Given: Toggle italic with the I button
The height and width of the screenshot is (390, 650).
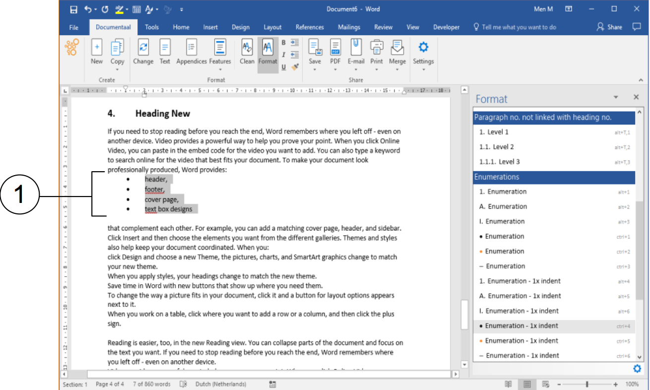Looking at the screenshot, I should [x=283, y=55].
